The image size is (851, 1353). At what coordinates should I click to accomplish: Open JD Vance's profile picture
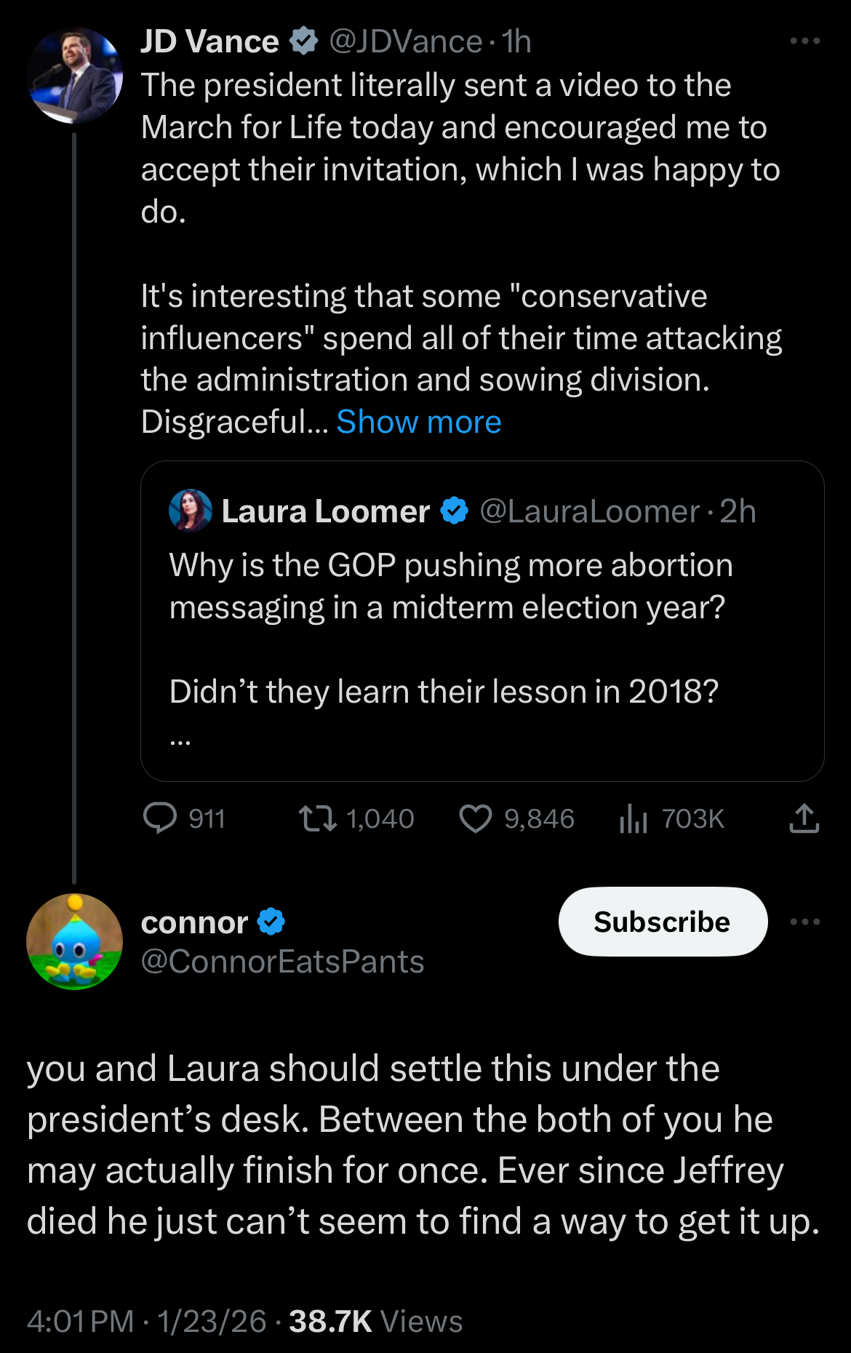(x=74, y=75)
